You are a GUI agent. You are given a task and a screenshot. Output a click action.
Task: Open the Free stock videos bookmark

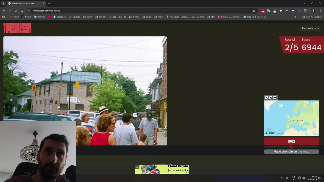(255, 17)
